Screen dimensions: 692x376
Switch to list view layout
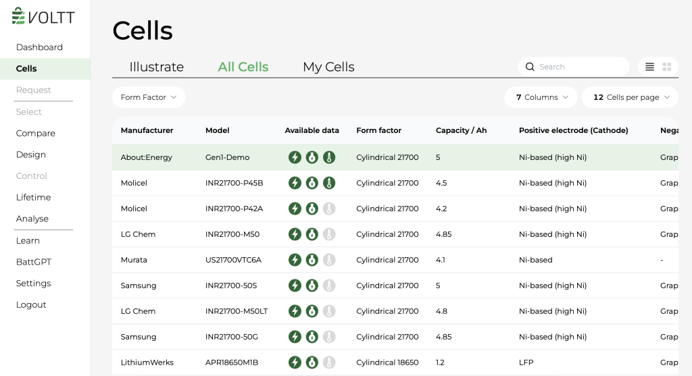[649, 67]
